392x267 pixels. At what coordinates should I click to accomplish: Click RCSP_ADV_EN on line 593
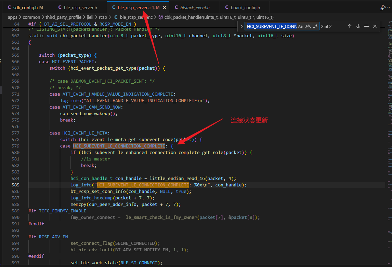pos(53,237)
